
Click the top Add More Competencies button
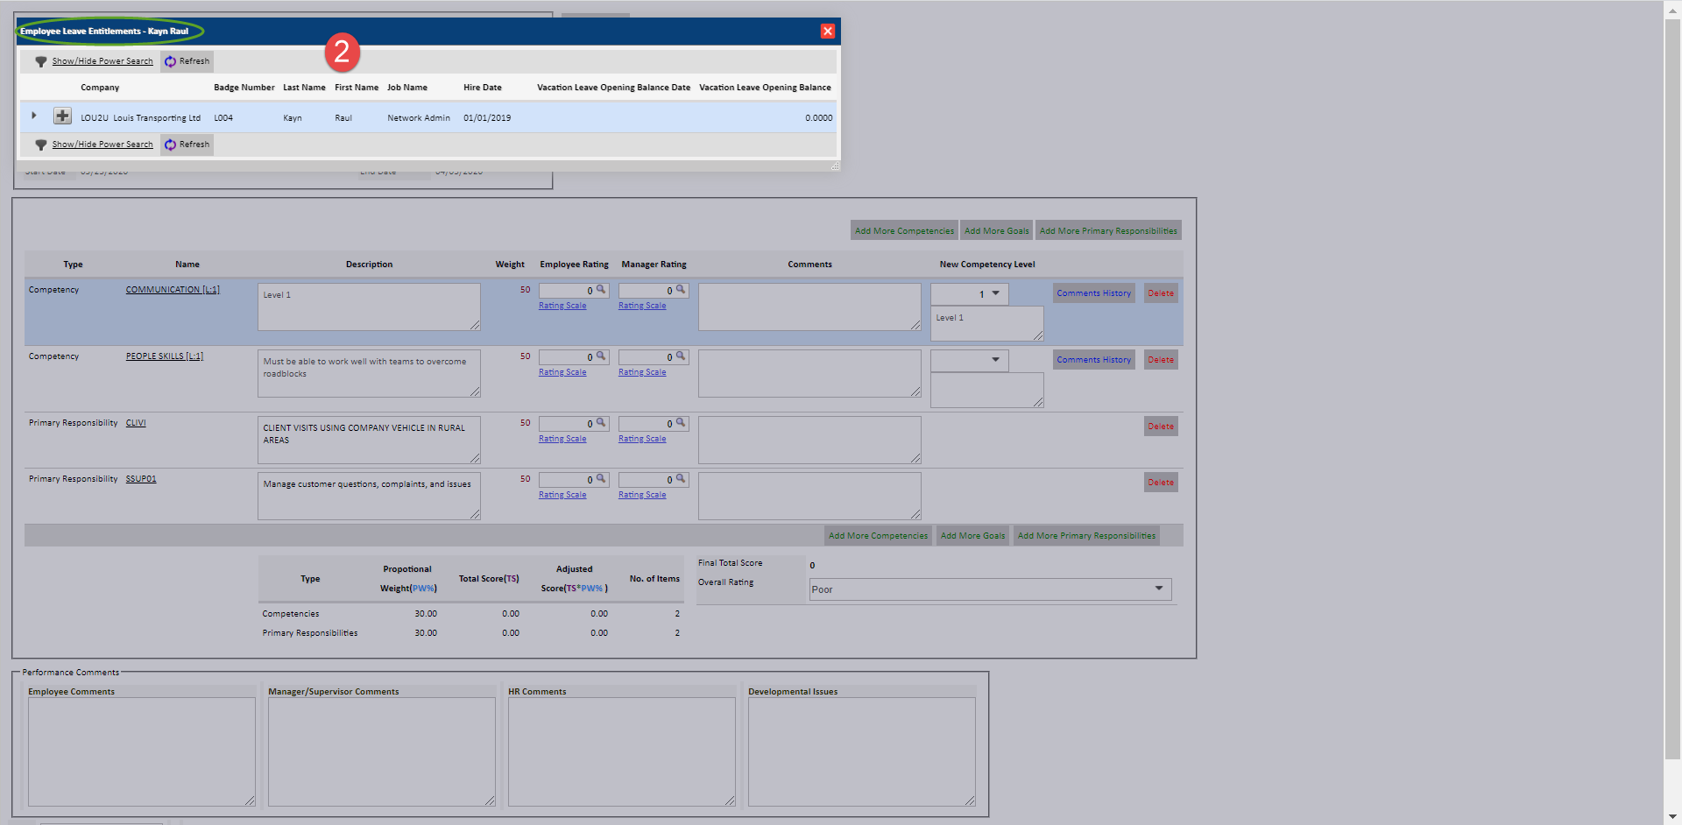pyautogui.click(x=904, y=230)
